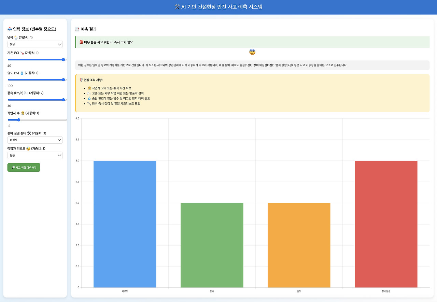437x302 pixels.
Task: Click the 권장 조치 사항 heading text
Action: pos(93,80)
